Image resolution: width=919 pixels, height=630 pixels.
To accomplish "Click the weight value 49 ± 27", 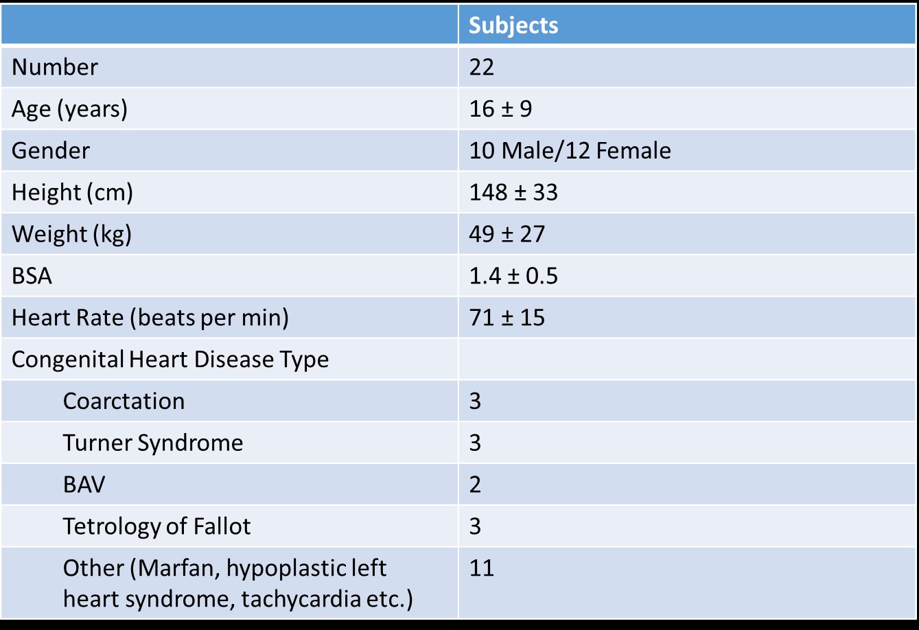I will pos(507,235).
